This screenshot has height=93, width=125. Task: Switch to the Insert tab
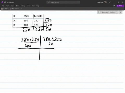13,6
